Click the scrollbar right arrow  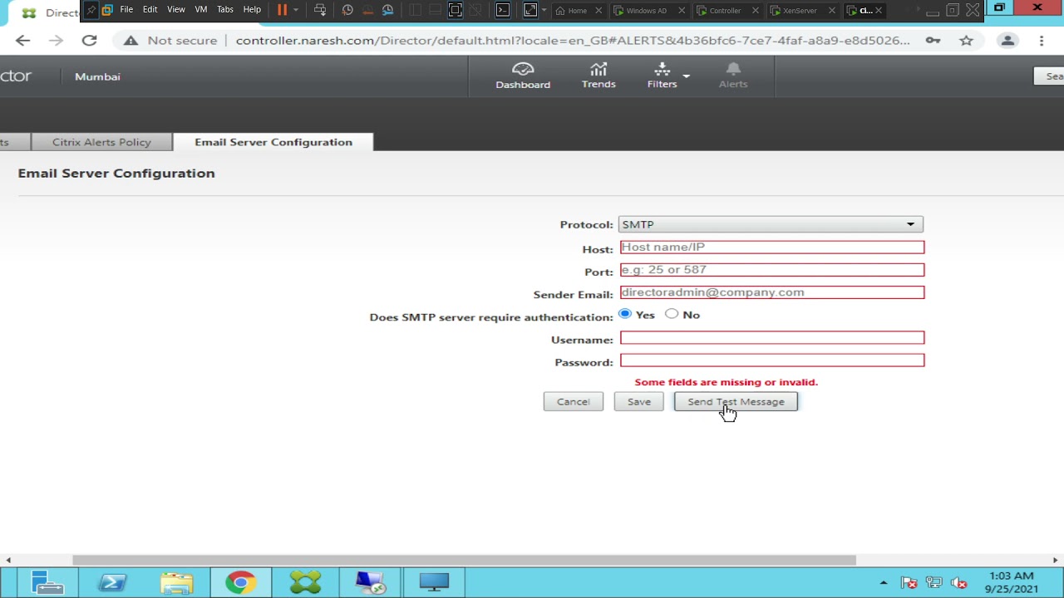tap(1056, 561)
